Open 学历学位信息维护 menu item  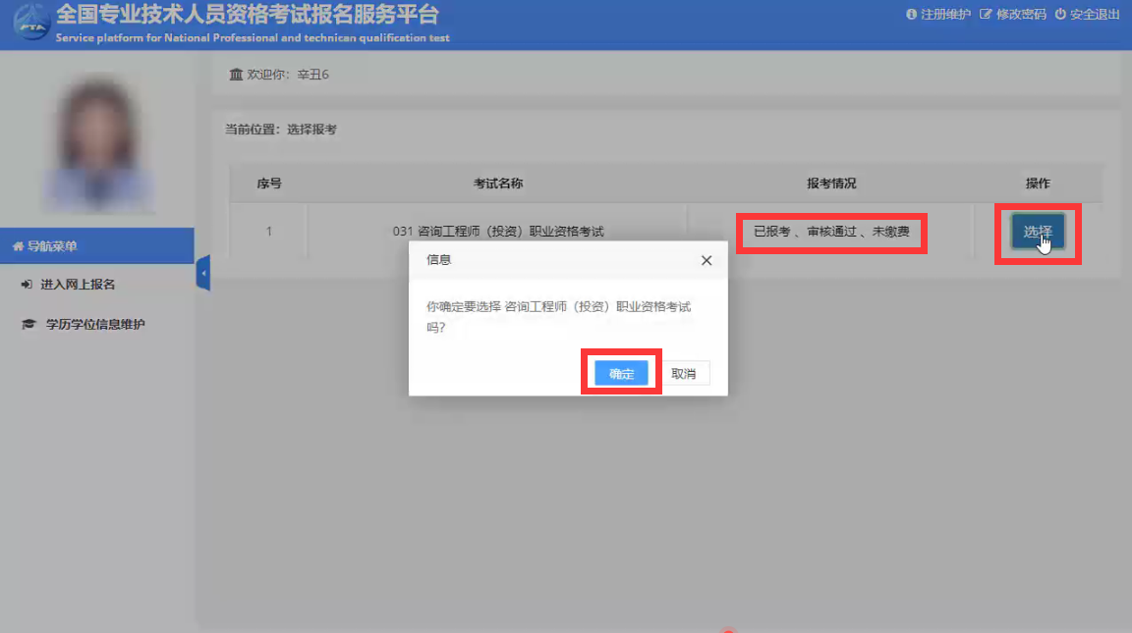tap(94, 324)
